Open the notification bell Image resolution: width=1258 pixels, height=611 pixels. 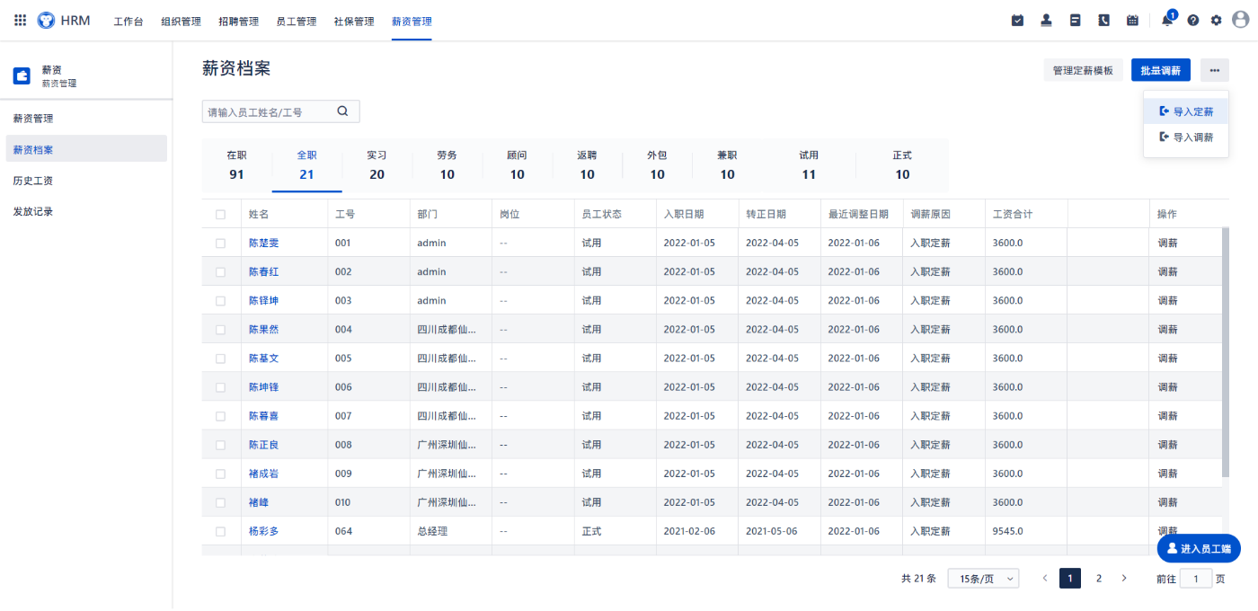point(1167,20)
